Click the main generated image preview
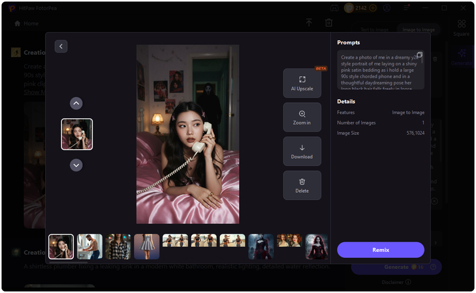Image resolution: width=476 pixels, height=293 pixels. (187, 134)
